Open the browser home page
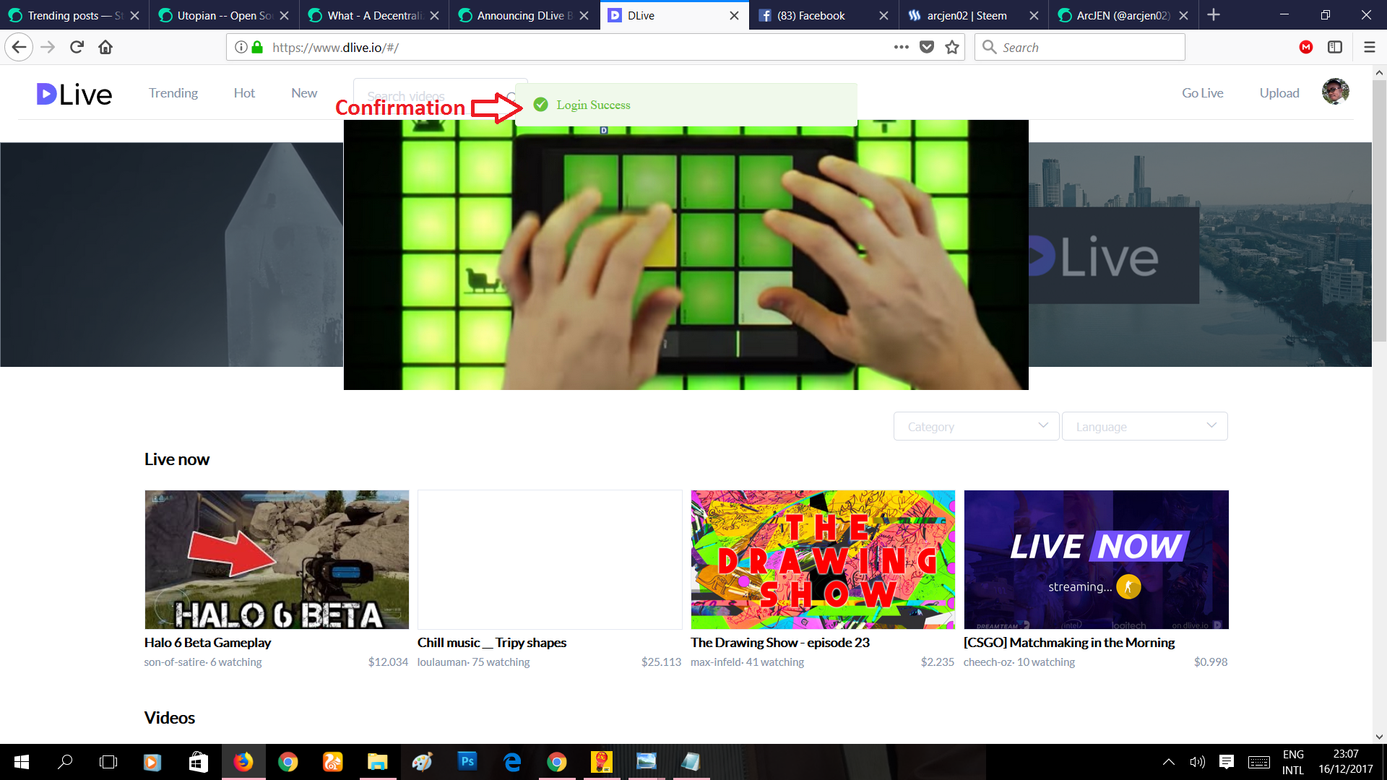 pyautogui.click(x=105, y=48)
